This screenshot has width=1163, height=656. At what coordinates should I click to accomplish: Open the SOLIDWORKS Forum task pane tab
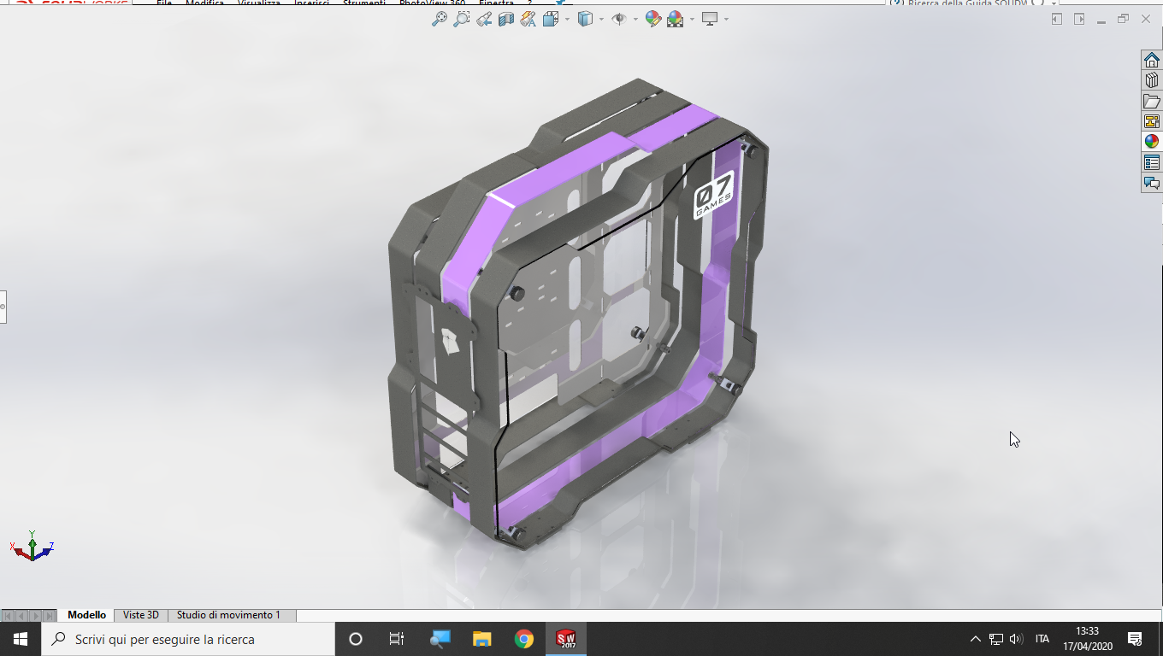pyautogui.click(x=1152, y=183)
